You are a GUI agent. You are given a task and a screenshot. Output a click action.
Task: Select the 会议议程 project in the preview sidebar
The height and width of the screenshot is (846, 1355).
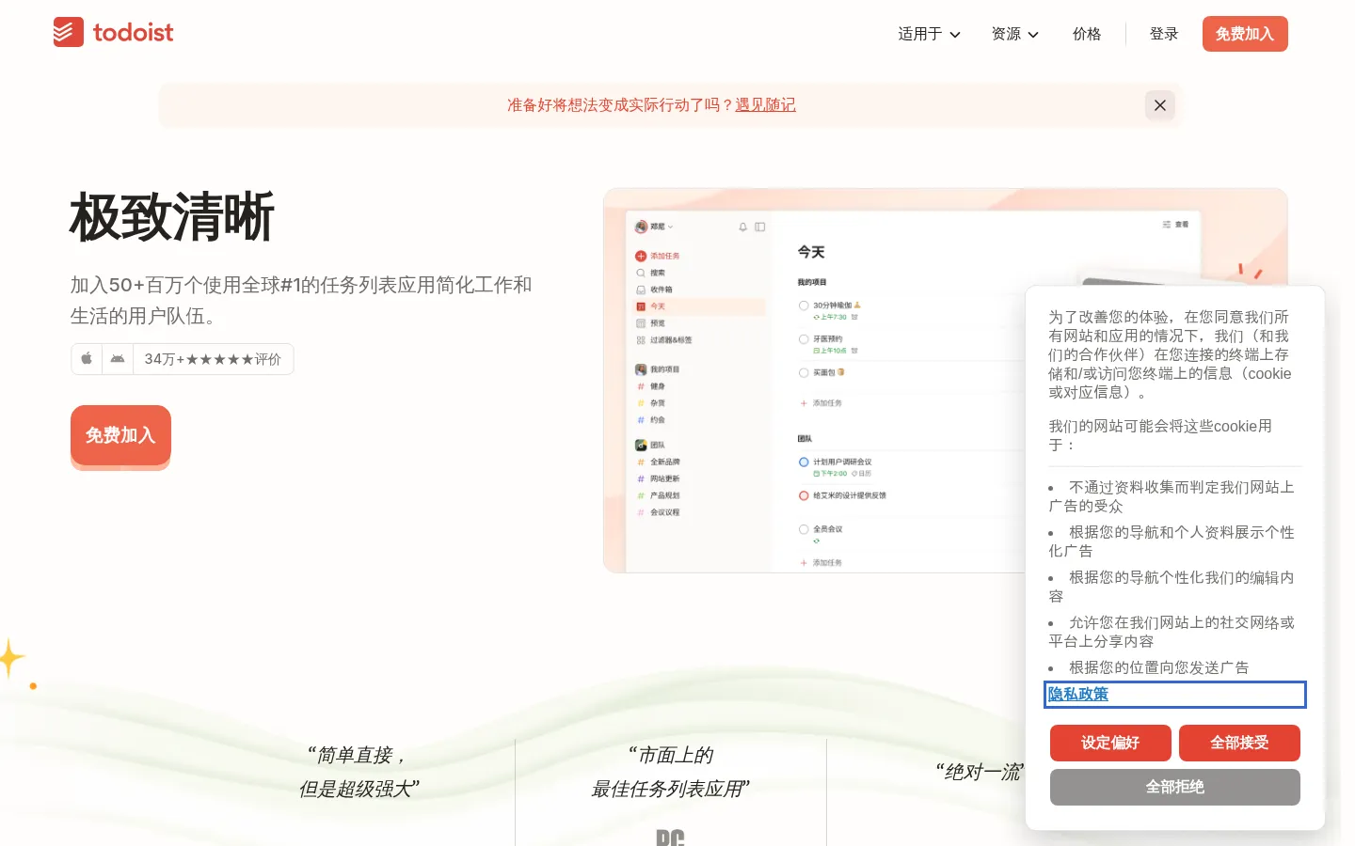click(659, 512)
